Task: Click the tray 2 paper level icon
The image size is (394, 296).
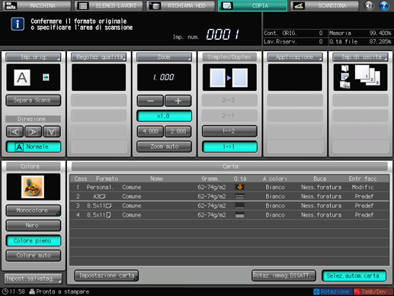Action: point(239,197)
